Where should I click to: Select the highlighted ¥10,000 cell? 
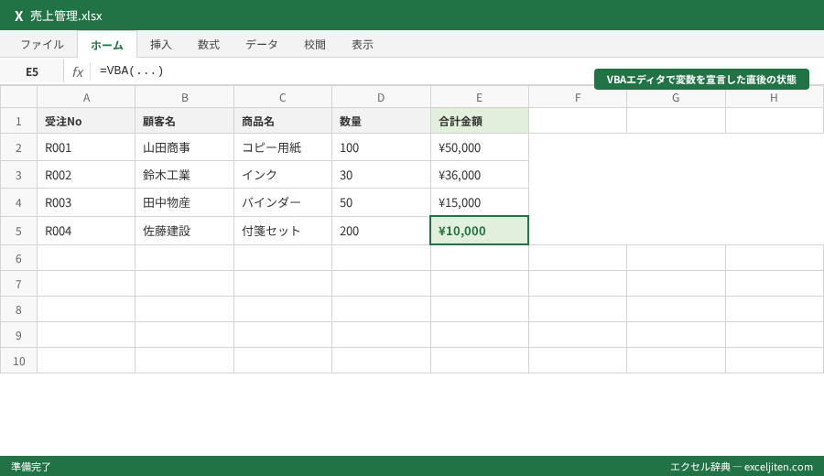point(479,231)
